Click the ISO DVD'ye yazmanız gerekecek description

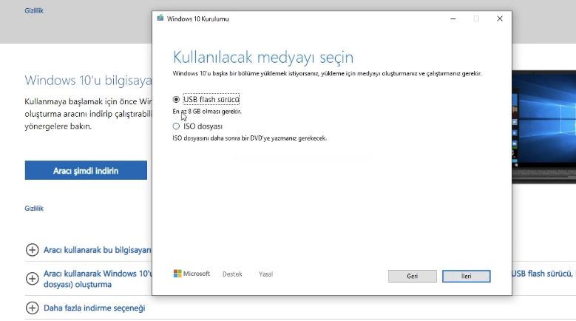click(249, 138)
